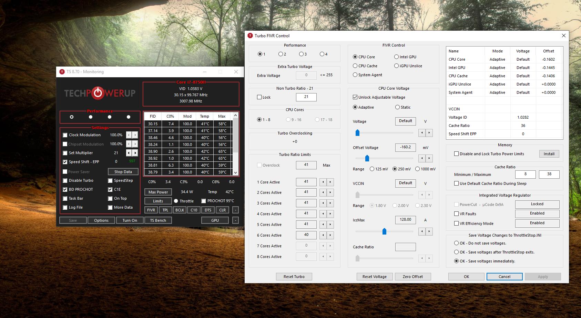The width and height of the screenshot is (581, 318).
Task: Set offset range to 1000 mV
Action: pos(418,169)
